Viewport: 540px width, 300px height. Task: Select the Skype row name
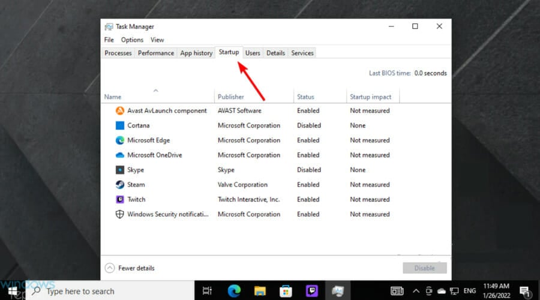click(x=136, y=170)
